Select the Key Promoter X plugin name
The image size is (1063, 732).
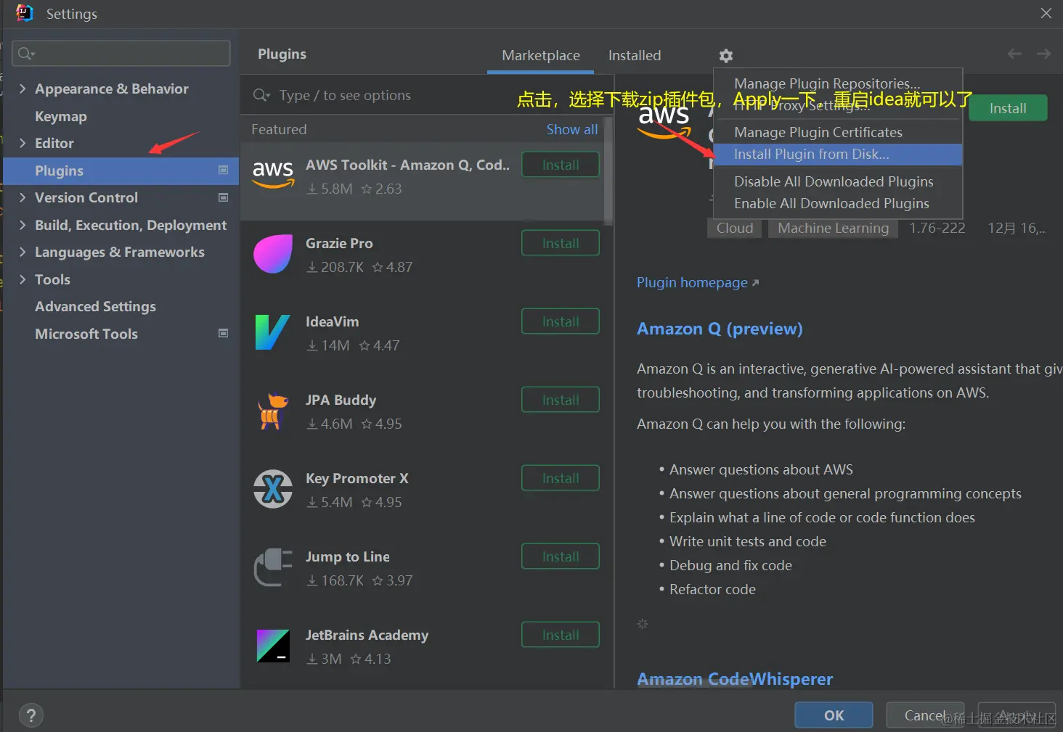[x=357, y=478]
